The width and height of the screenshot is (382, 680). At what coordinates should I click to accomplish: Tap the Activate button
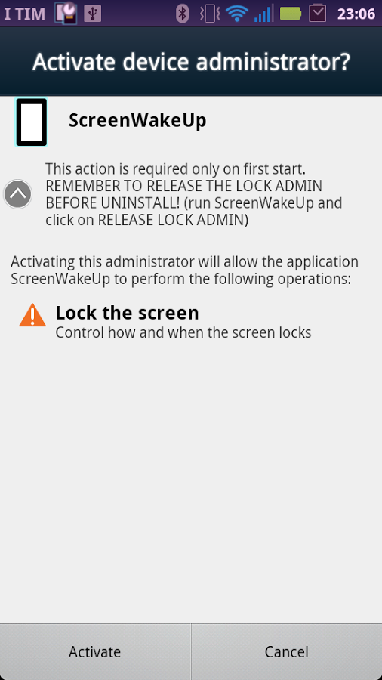95,652
